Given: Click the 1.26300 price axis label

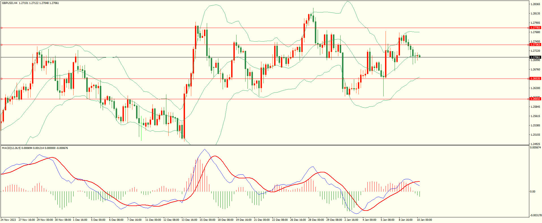Looking at the screenshot, I should (535, 88).
